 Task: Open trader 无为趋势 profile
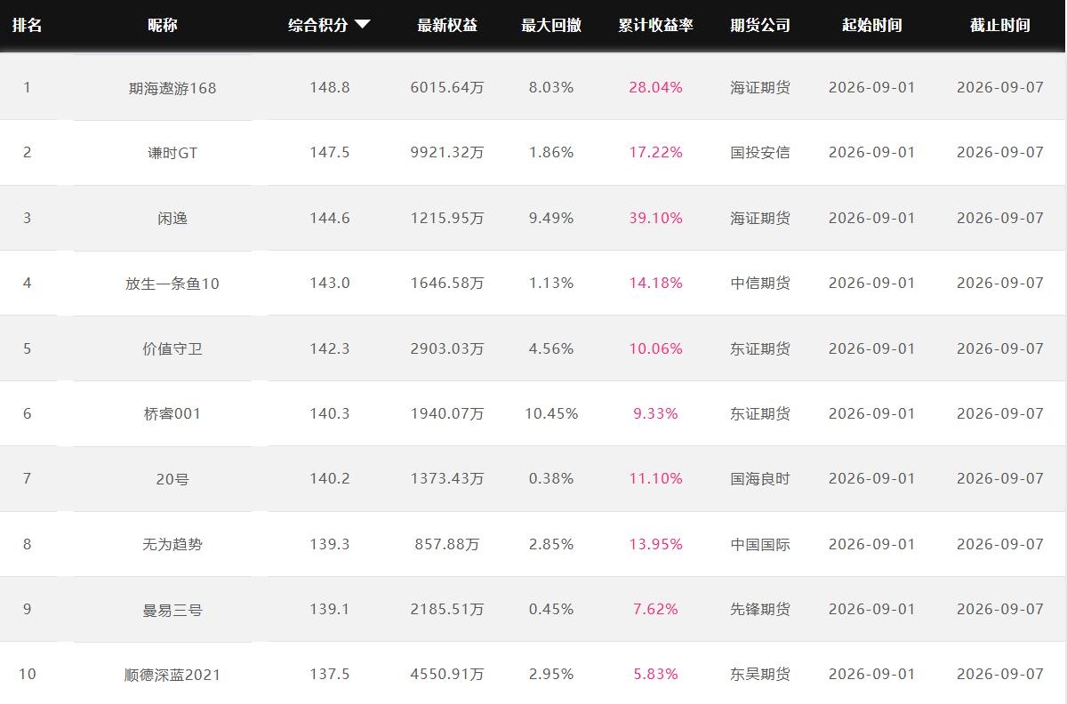pos(172,544)
